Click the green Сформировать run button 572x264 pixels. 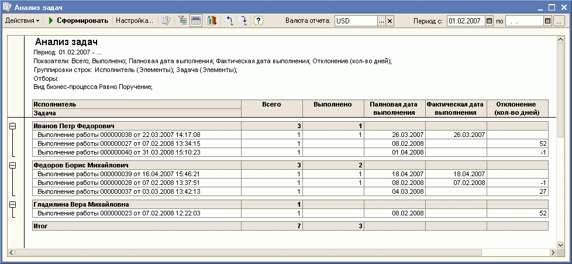(x=78, y=20)
